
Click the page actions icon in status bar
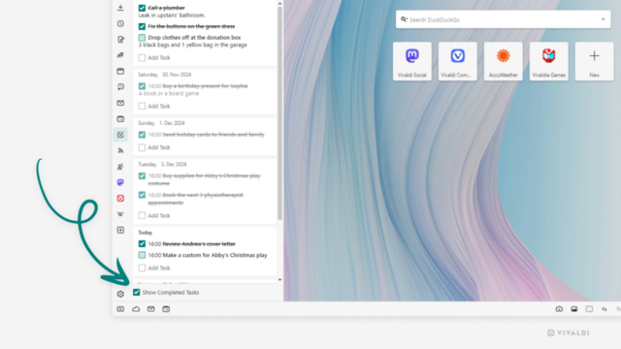[604, 309]
